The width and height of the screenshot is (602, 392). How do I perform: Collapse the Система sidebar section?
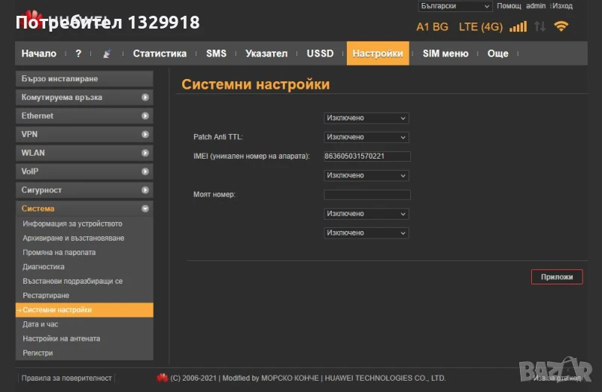click(145, 208)
